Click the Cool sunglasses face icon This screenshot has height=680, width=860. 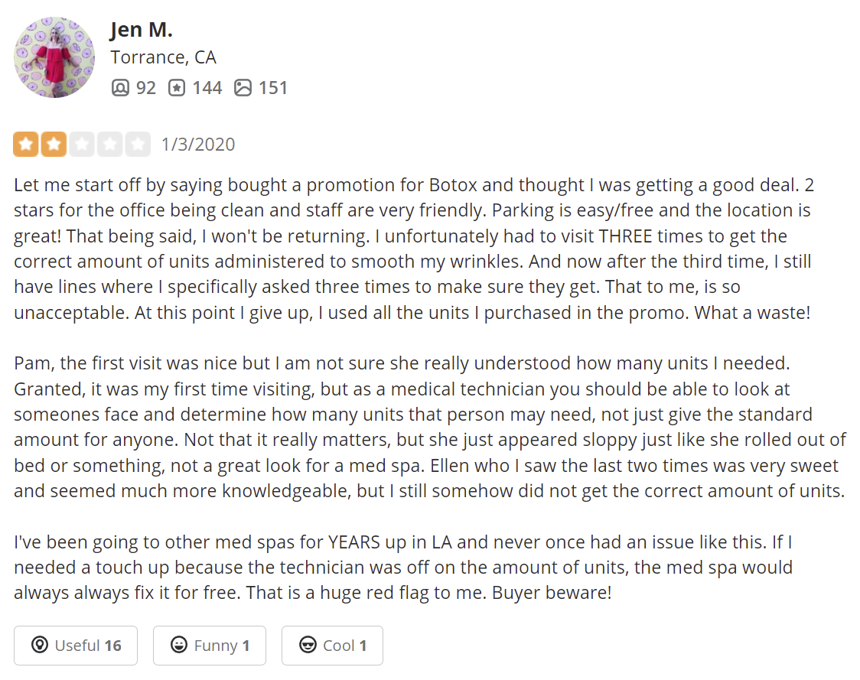(308, 645)
